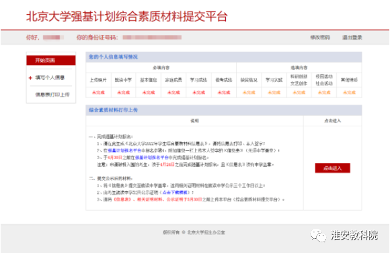Viewport: 390px width, 253px height.
Task: Click the 点击进入 column header text
Action: pyautogui.click(x=333, y=121)
